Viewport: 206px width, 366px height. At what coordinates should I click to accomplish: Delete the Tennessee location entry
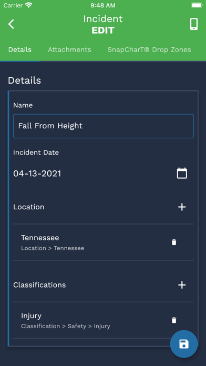click(174, 242)
